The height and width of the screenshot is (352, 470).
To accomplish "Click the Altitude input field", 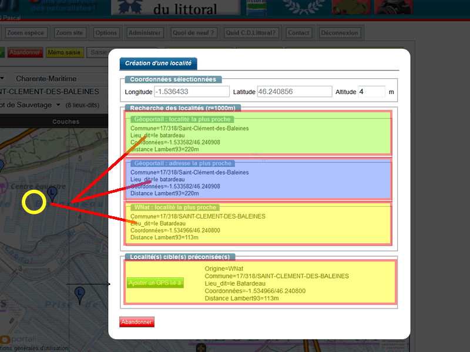I will [x=372, y=92].
